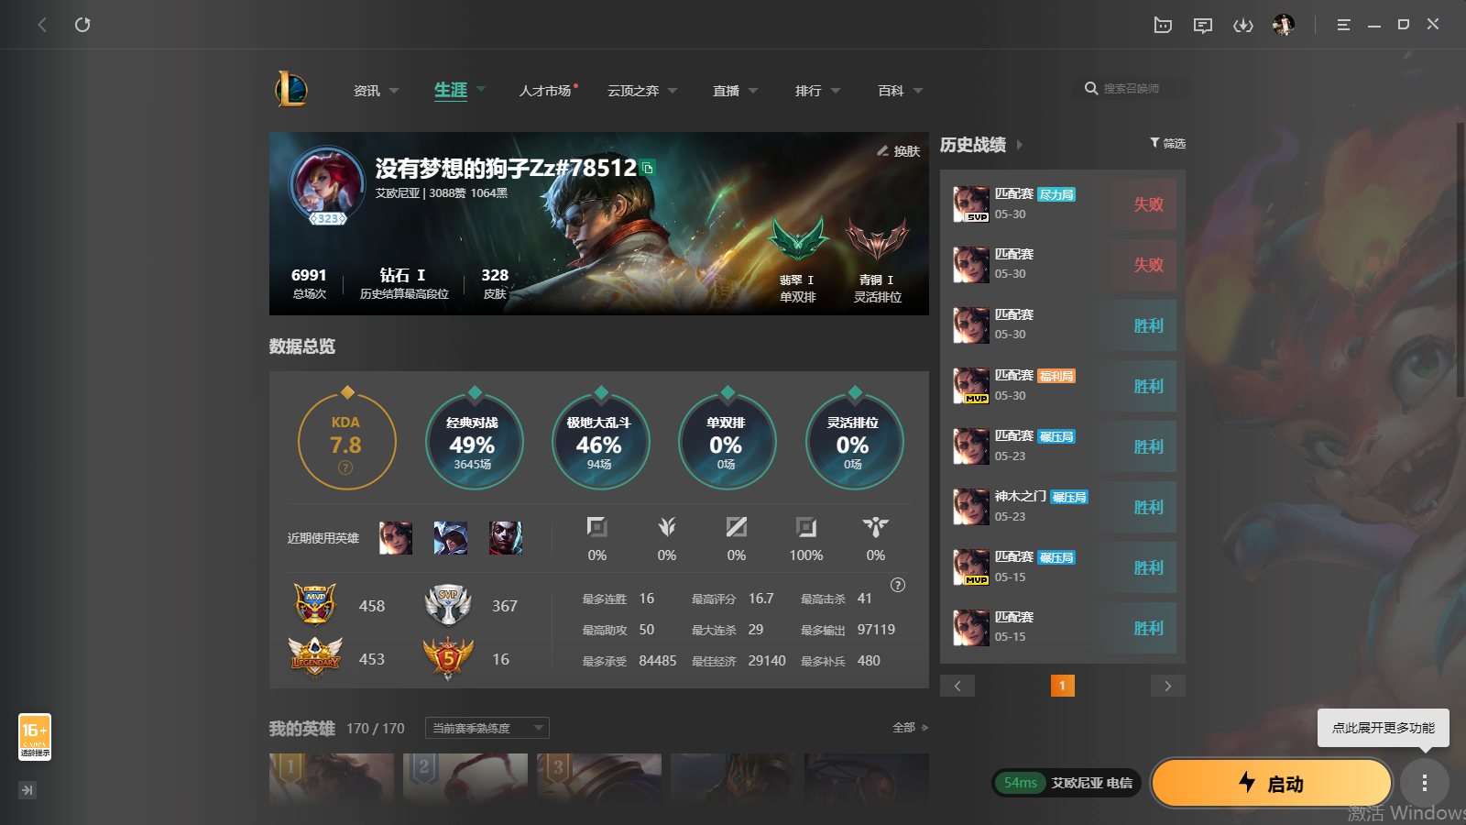Expand the 历史战绩 arrow
This screenshot has height=825, width=1466.
point(1019,145)
